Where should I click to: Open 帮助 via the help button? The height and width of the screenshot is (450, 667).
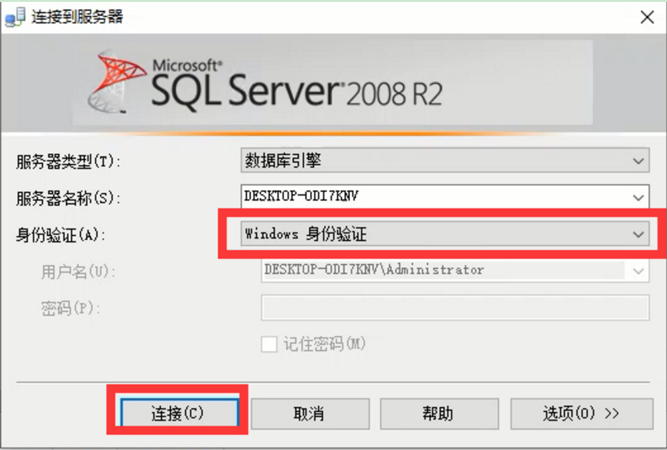pos(439,413)
